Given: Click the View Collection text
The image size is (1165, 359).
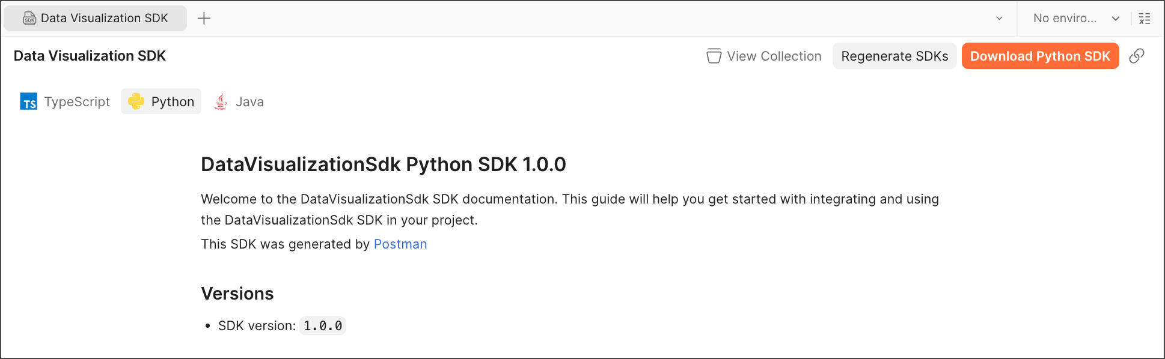Looking at the screenshot, I should click(774, 56).
